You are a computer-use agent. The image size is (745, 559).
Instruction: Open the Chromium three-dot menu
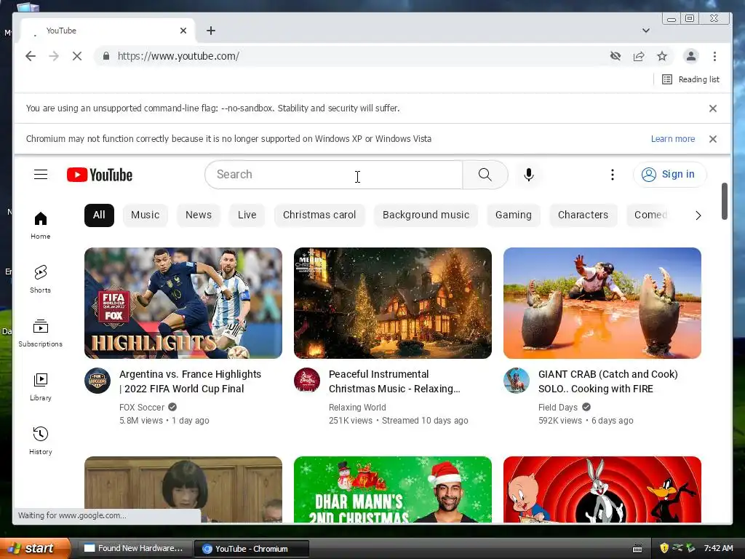pos(714,56)
